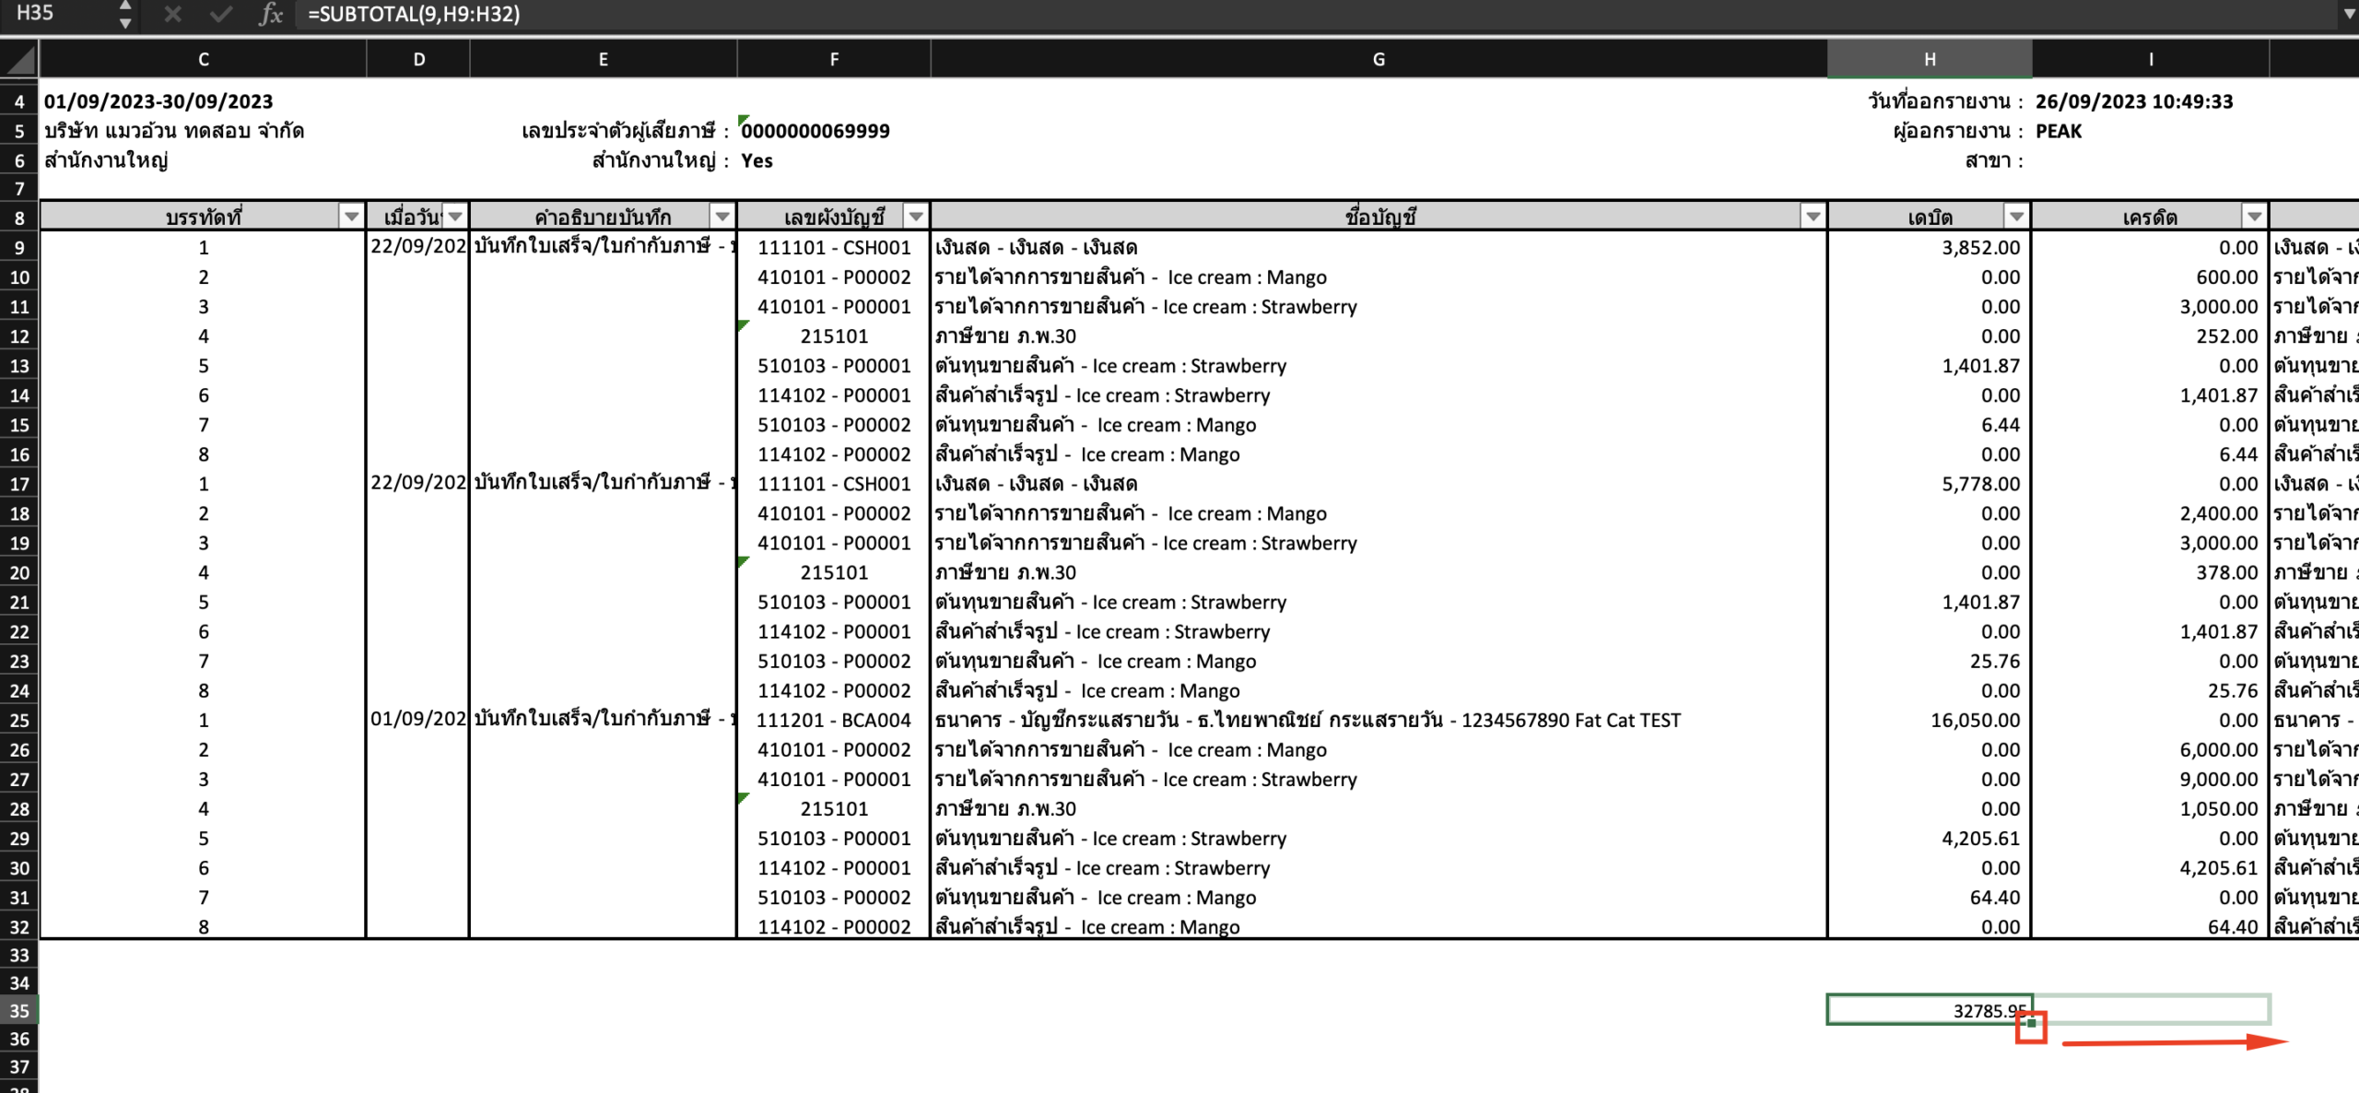Viewport: 2359px width, 1093px height.
Task: Click debit value 5,778.00 in row 17
Action: point(1980,483)
